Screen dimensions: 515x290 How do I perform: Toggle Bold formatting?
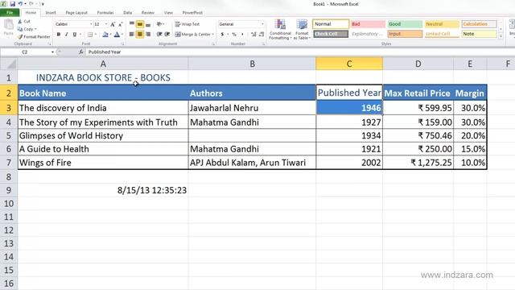point(59,34)
